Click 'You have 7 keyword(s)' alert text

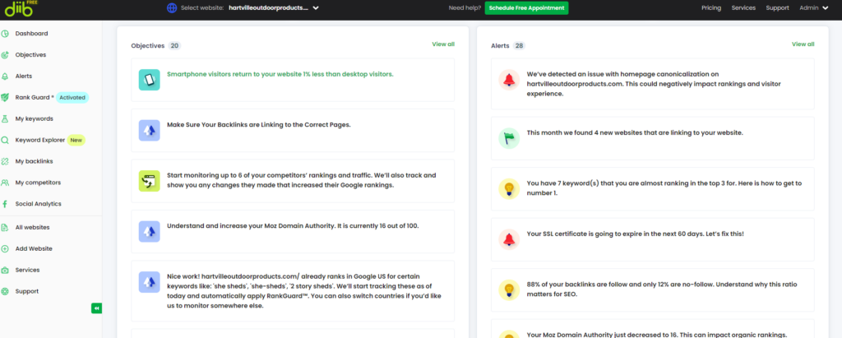(x=664, y=188)
